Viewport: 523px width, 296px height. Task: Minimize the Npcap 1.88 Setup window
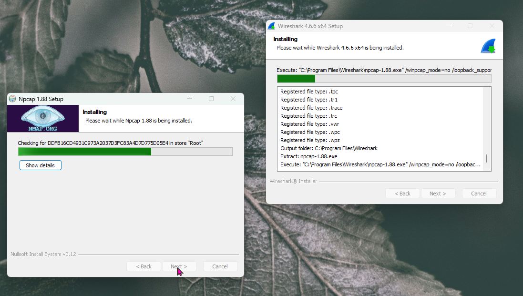pos(189,99)
